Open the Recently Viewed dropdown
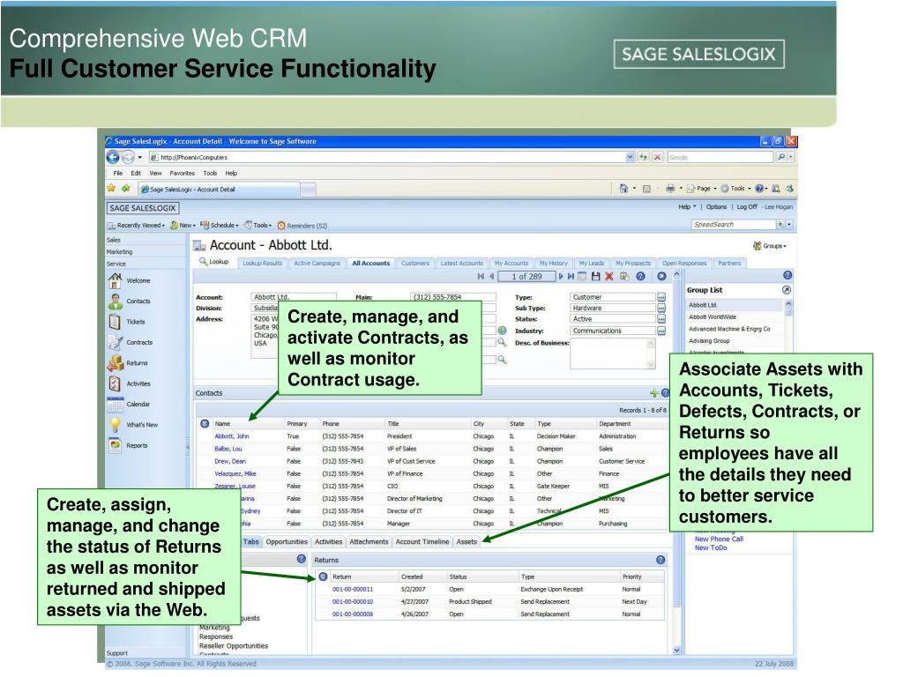903x677 pixels. [x=137, y=226]
